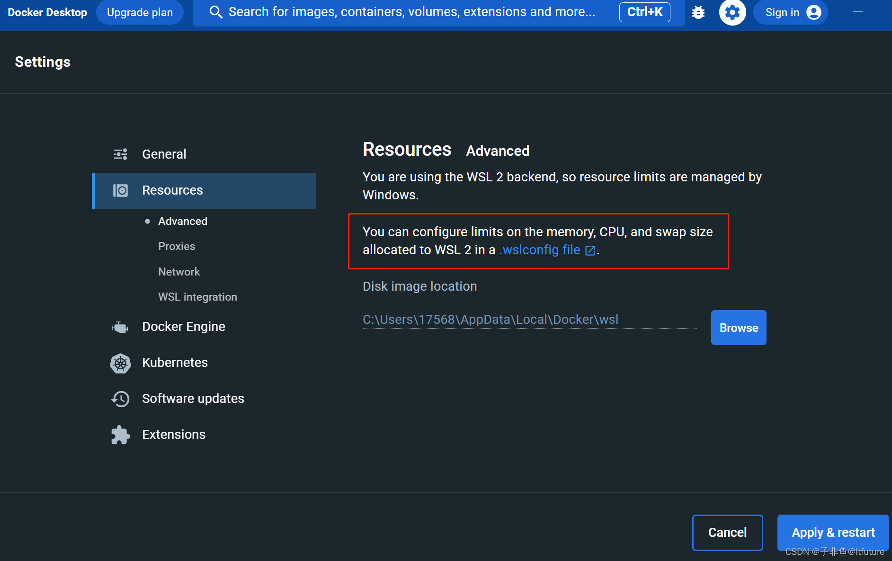Click the external link icon after .wslconfig file
892x561 pixels.
point(590,250)
